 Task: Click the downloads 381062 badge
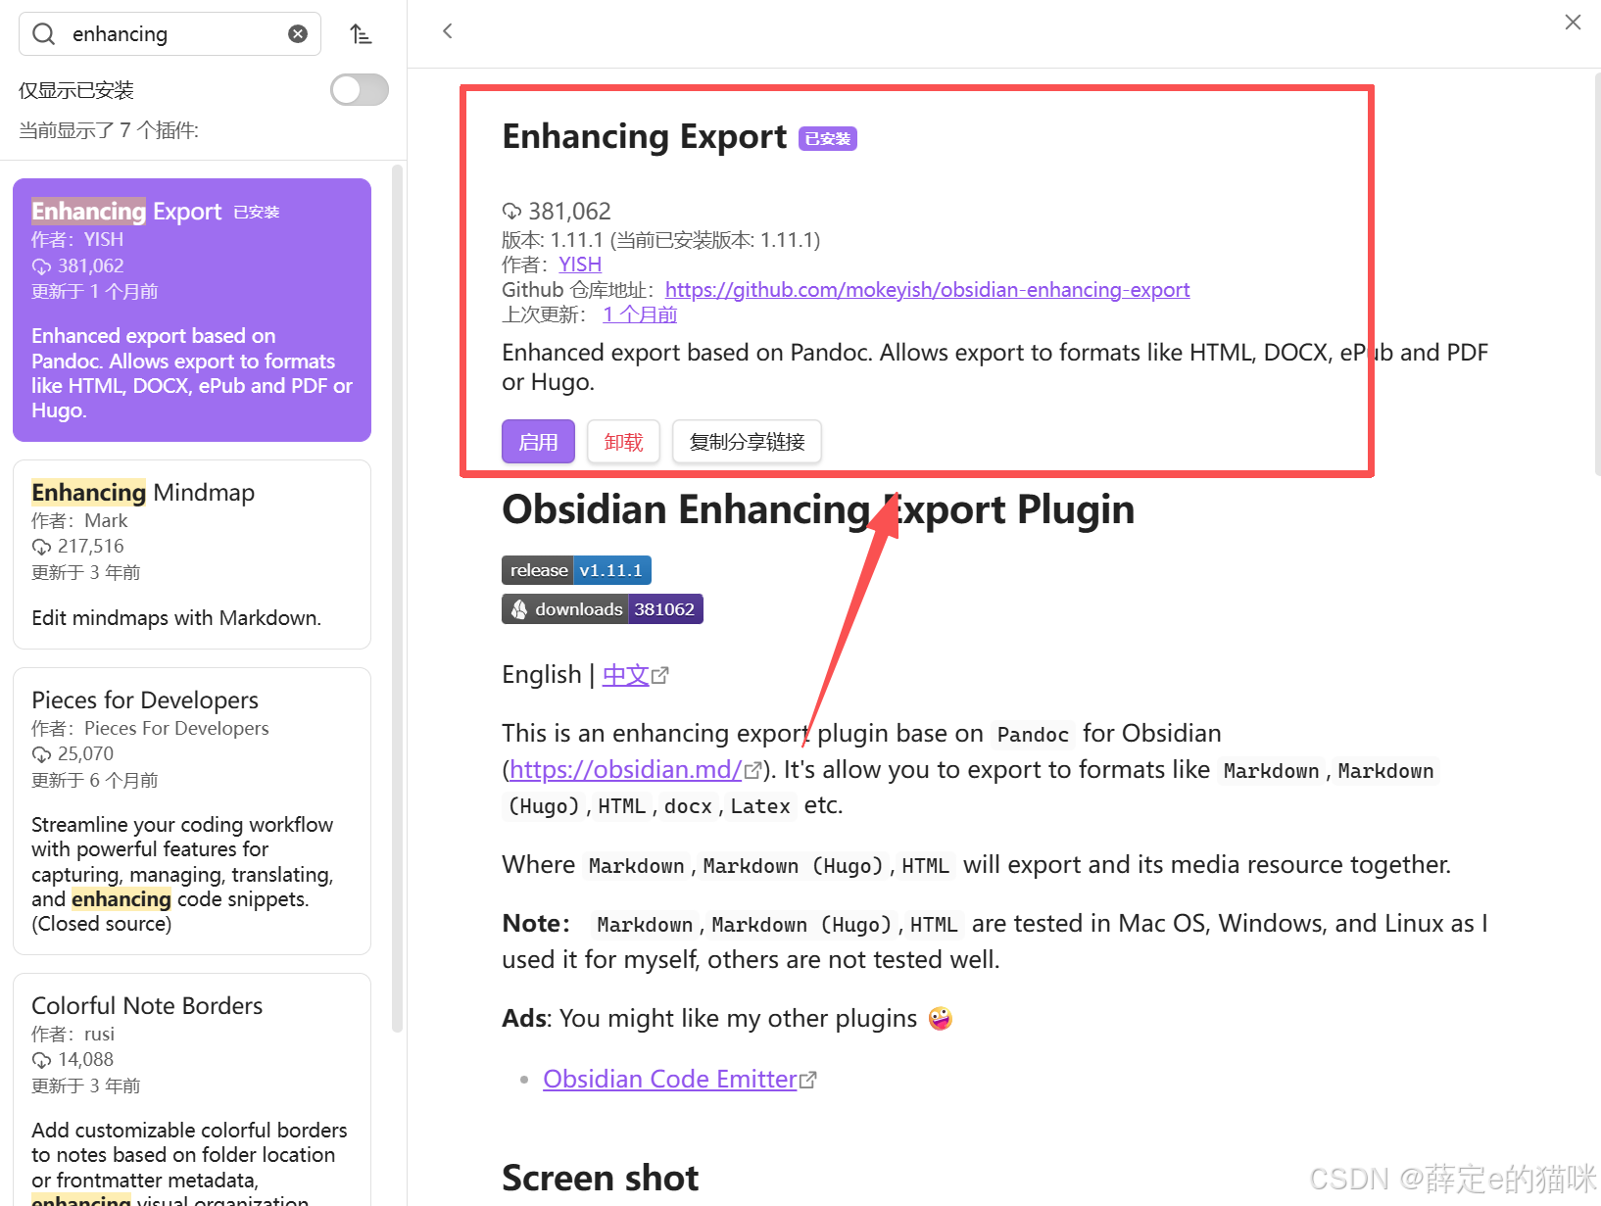[x=603, y=609]
